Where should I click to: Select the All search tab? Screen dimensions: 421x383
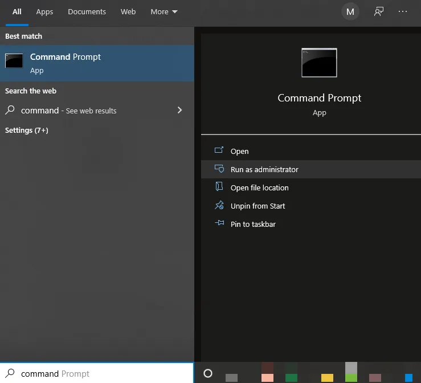17,12
